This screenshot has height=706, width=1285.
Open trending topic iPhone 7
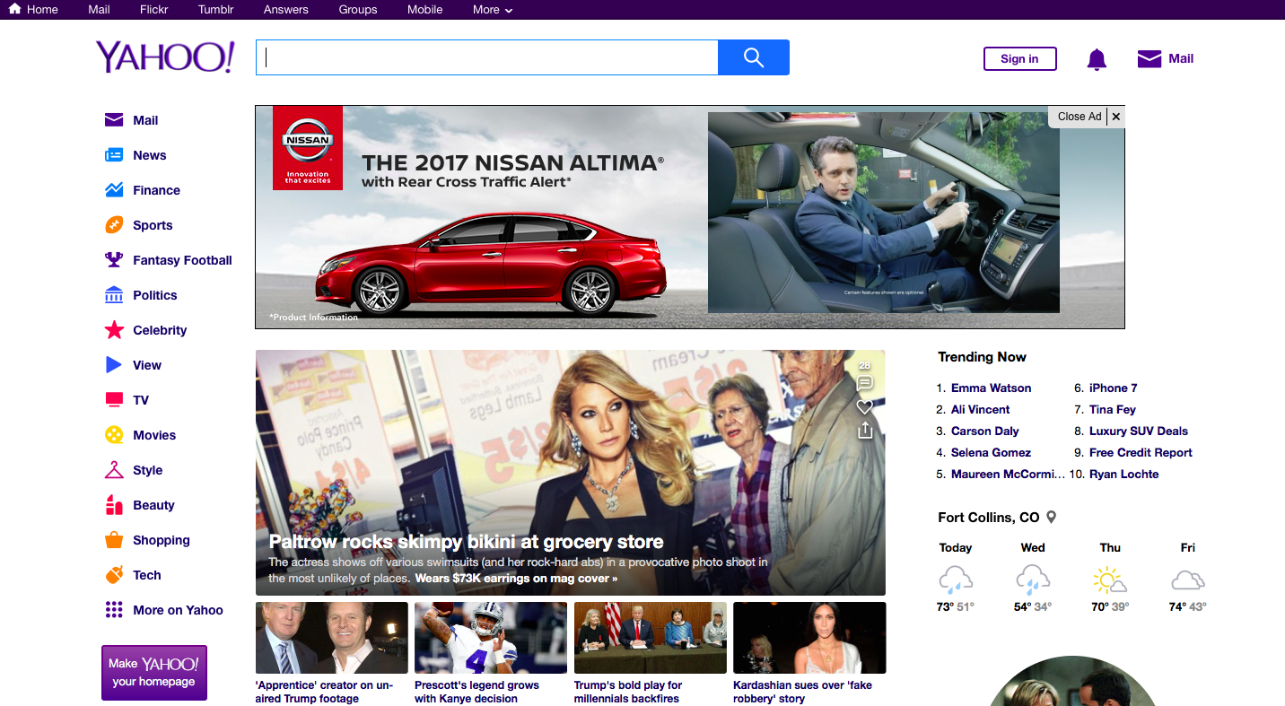[1114, 388]
